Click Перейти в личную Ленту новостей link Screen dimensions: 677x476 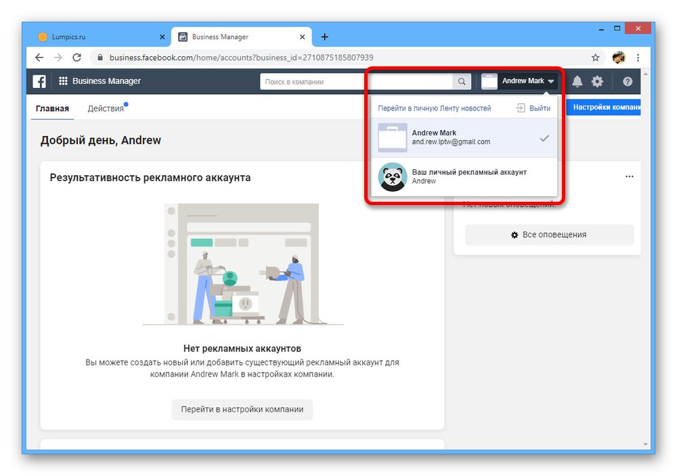[435, 108]
